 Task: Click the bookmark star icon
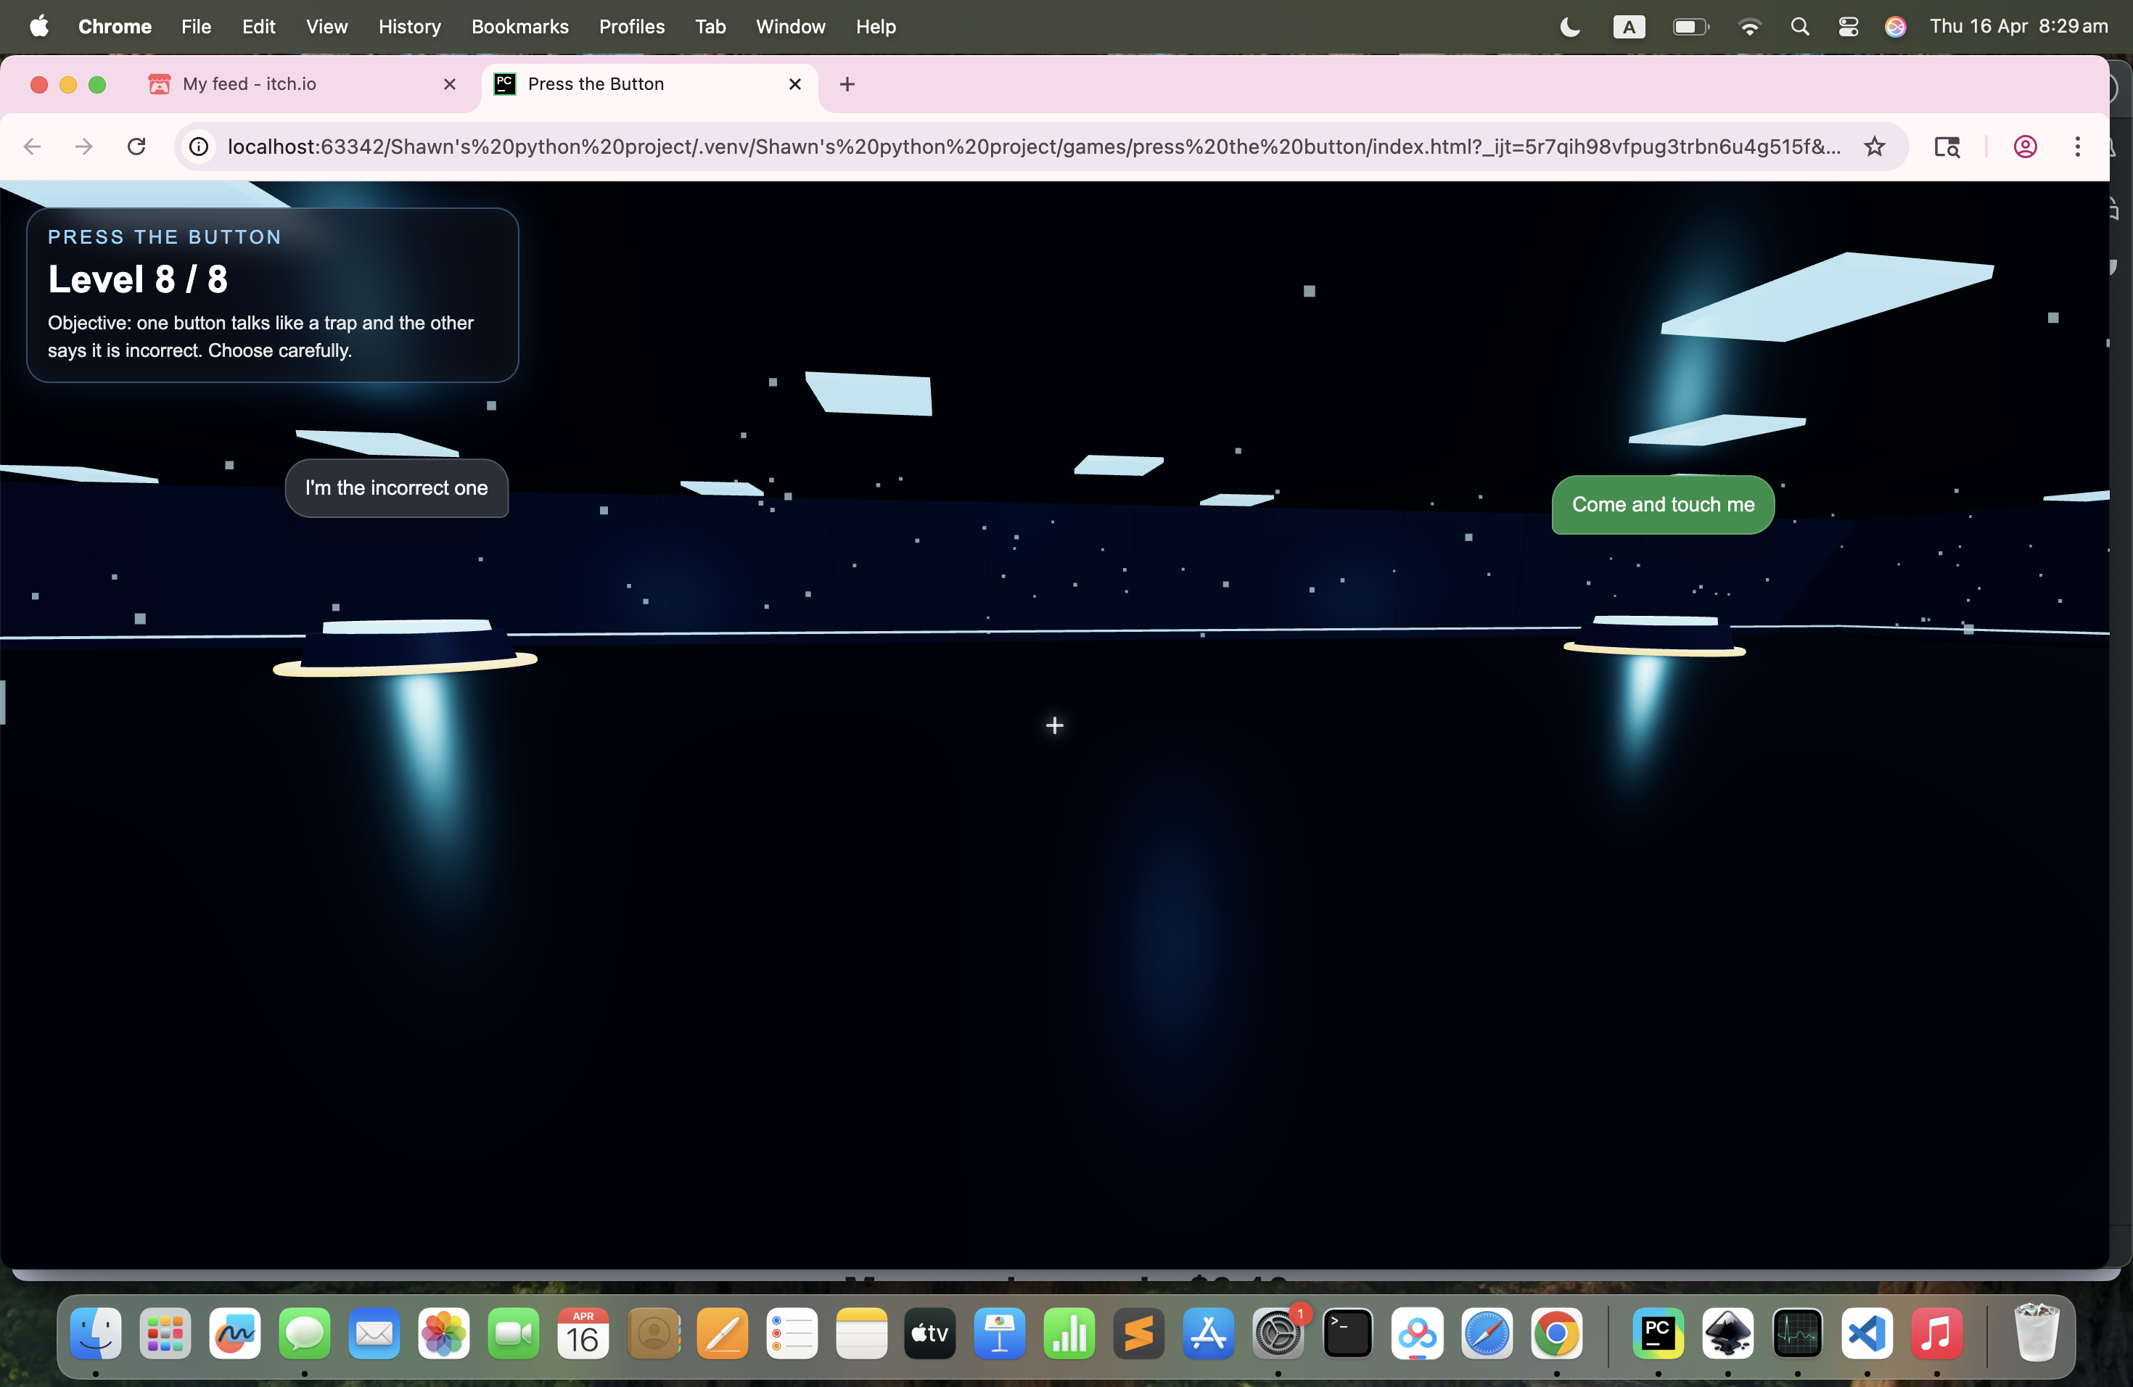(1874, 146)
